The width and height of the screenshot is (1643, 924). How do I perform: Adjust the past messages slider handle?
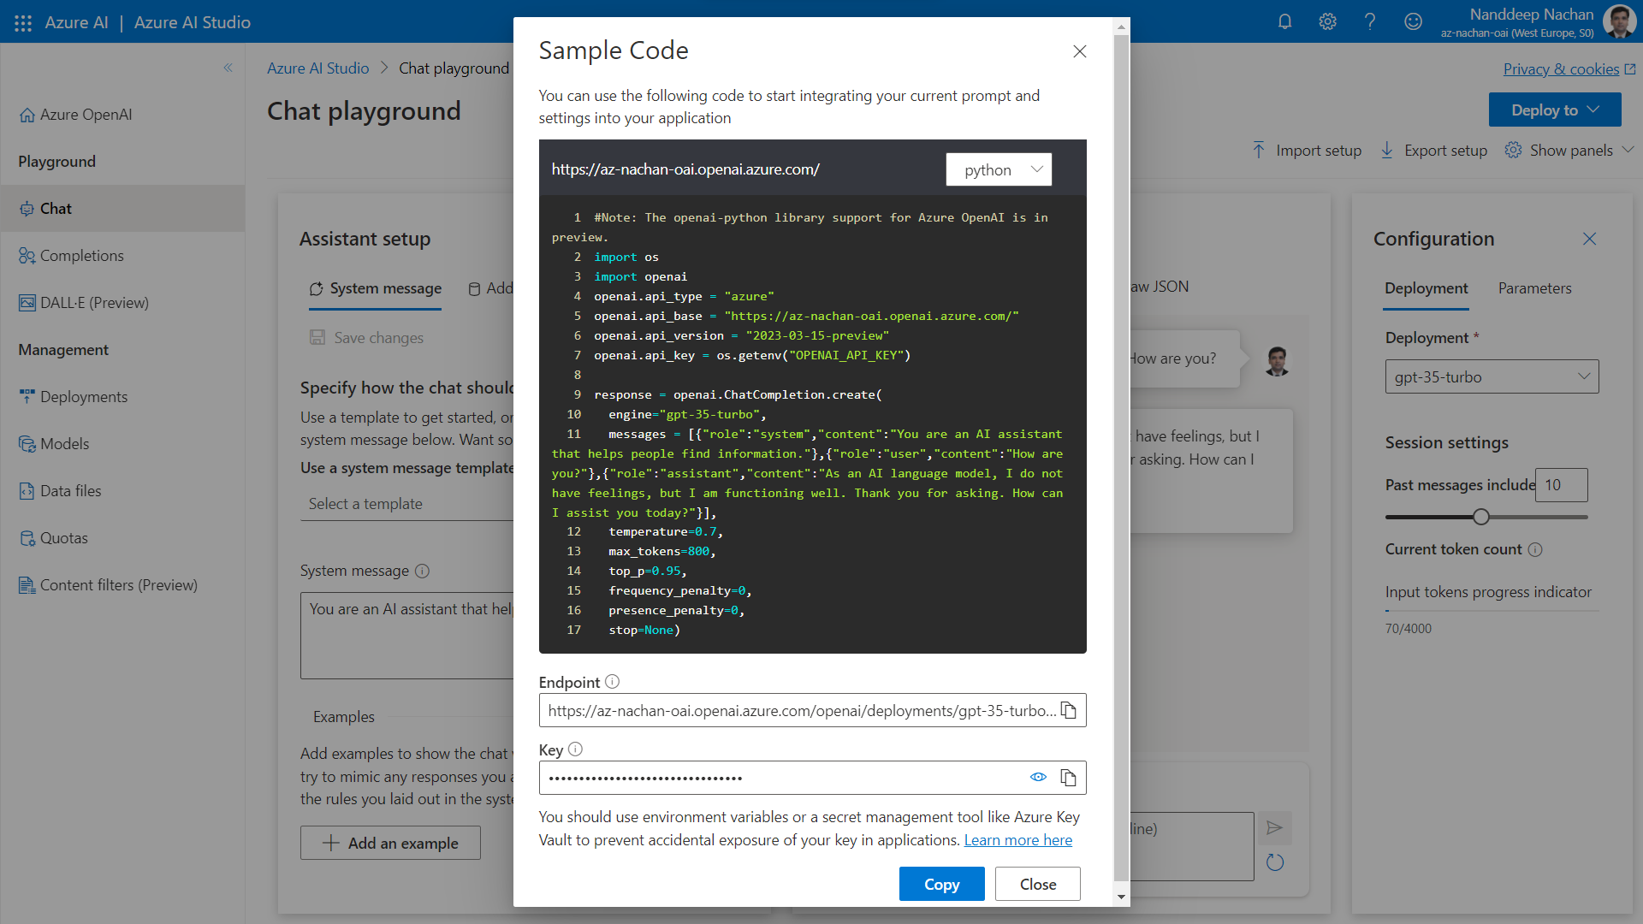click(x=1481, y=517)
